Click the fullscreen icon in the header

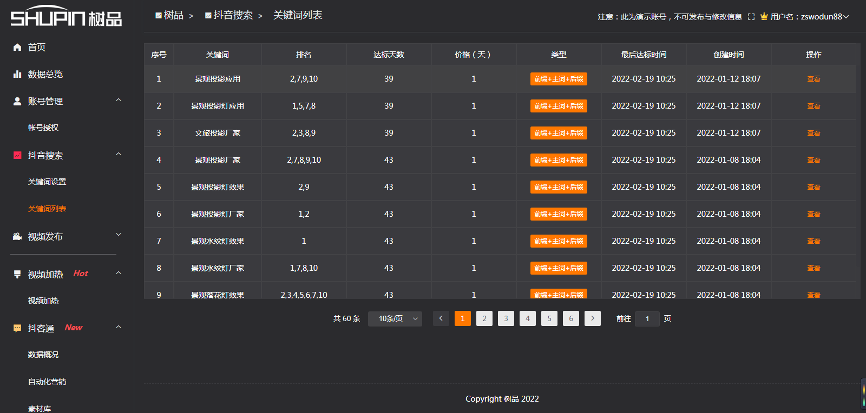751,17
